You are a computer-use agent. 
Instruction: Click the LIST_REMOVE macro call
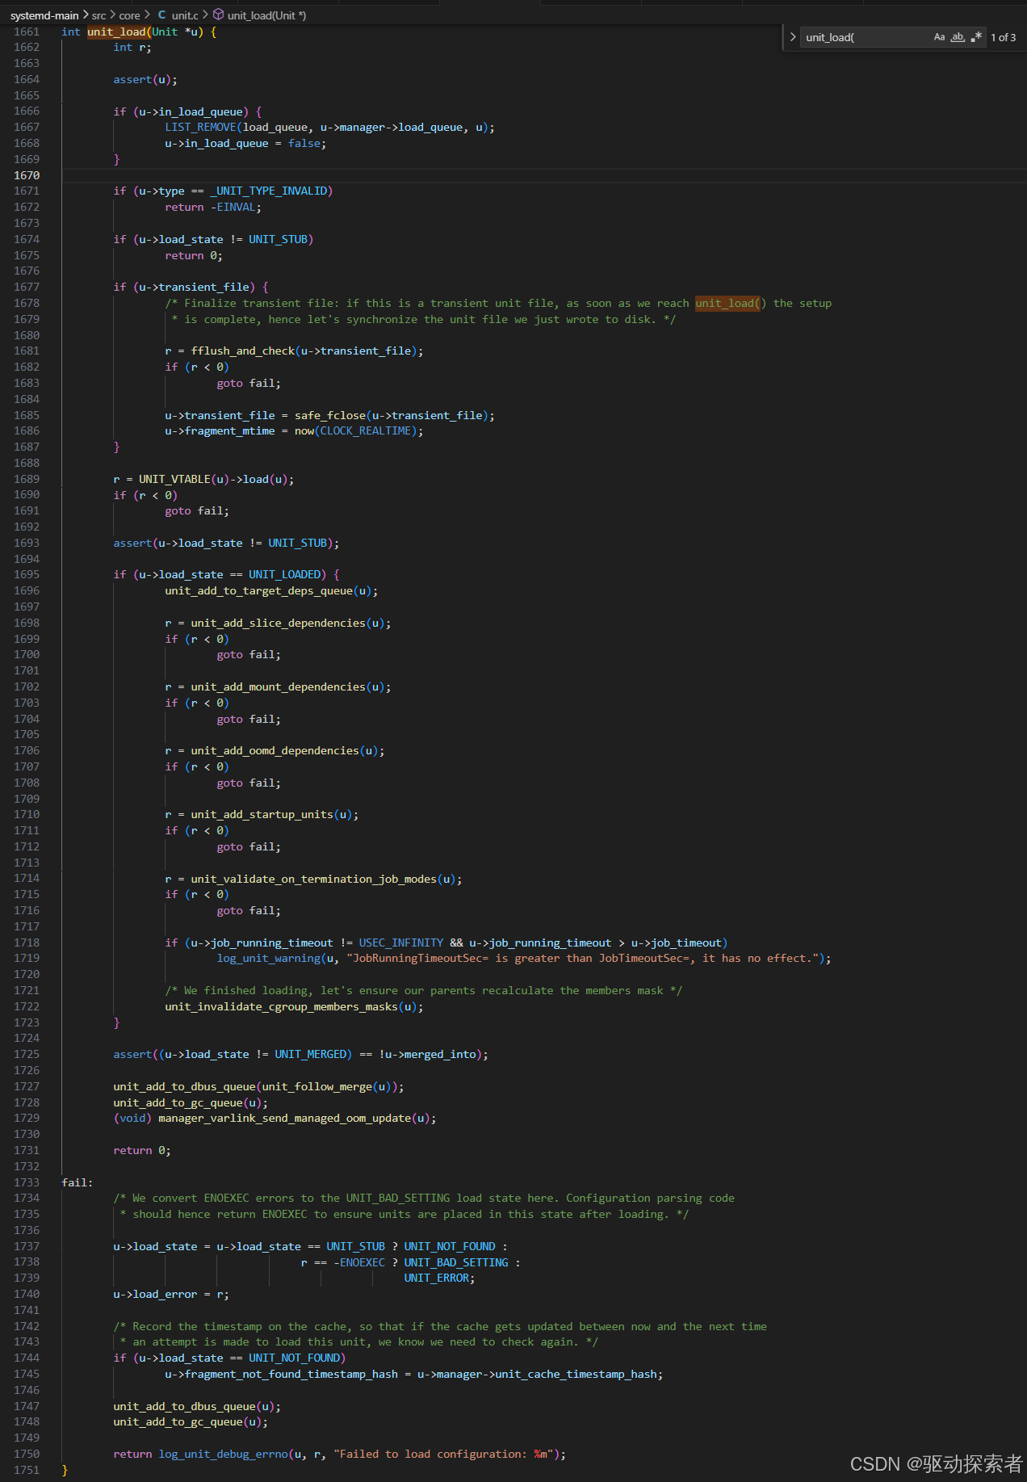pyautogui.click(x=201, y=128)
